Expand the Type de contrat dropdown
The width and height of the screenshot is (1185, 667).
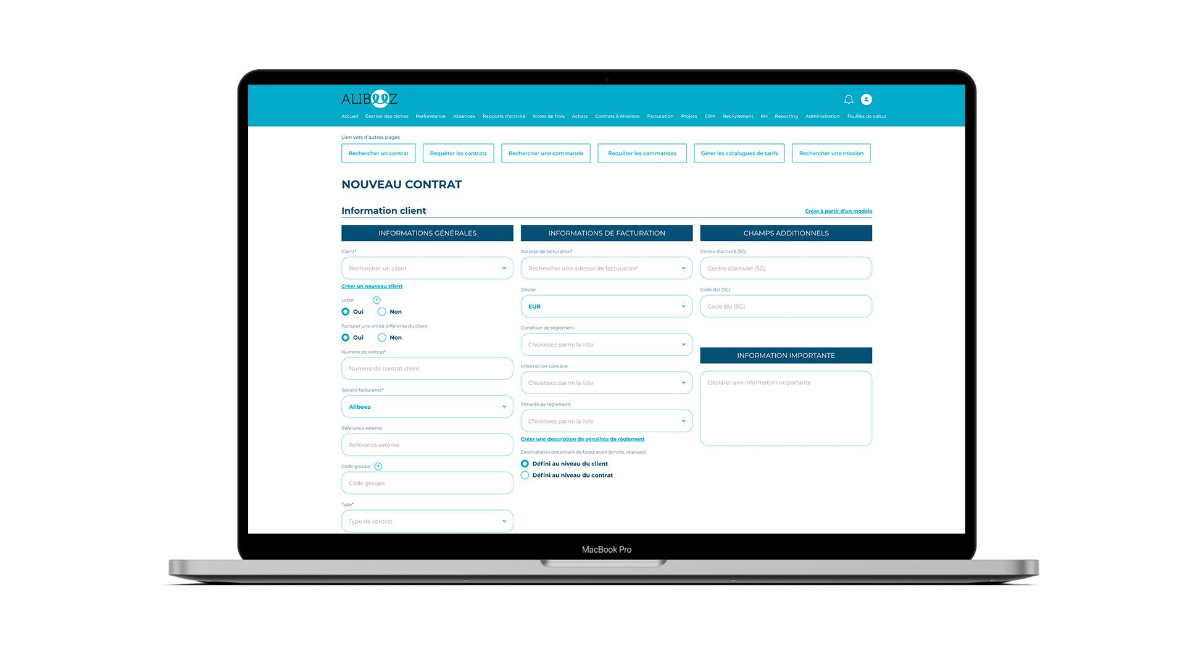tap(427, 522)
